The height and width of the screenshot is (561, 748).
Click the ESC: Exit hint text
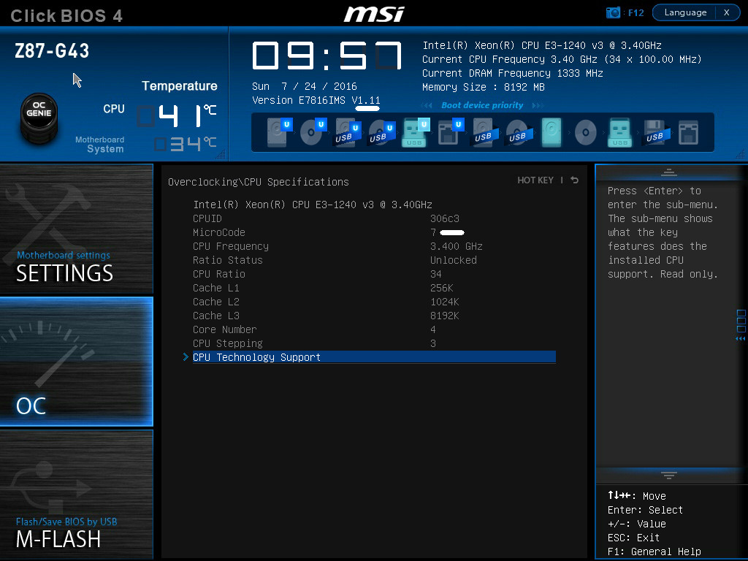click(x=633, y=538)
